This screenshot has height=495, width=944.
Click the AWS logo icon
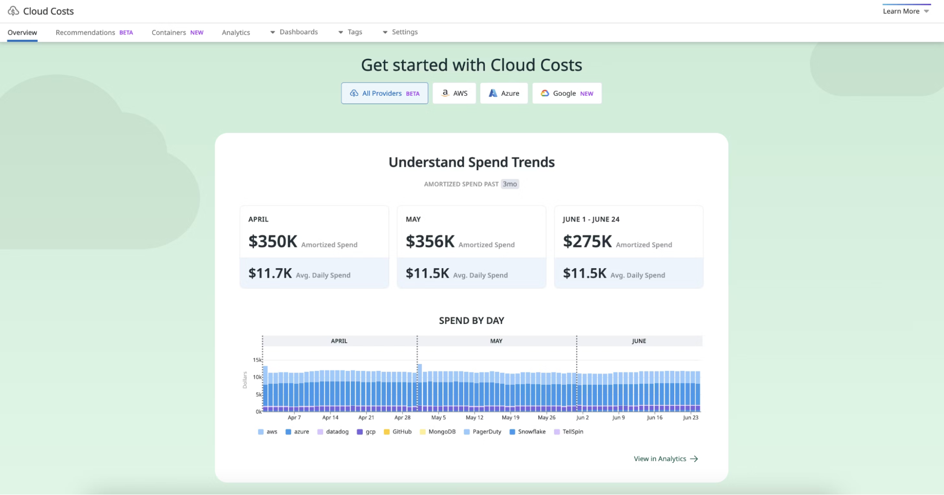click(x=445, y=93)
